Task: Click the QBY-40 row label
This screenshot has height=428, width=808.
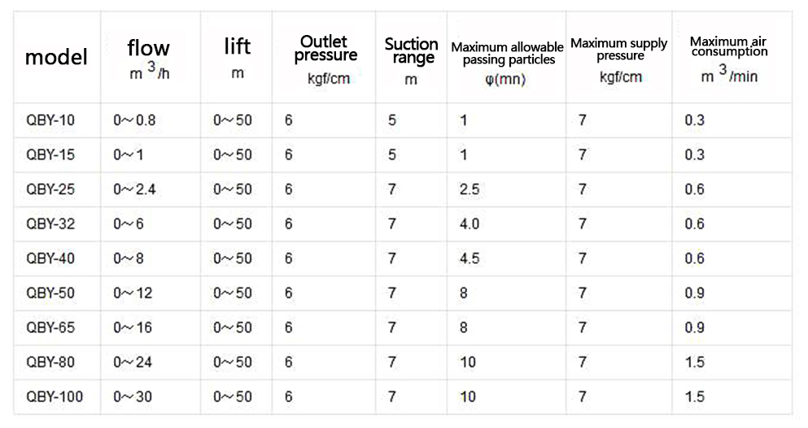Action: coord(50,259)
